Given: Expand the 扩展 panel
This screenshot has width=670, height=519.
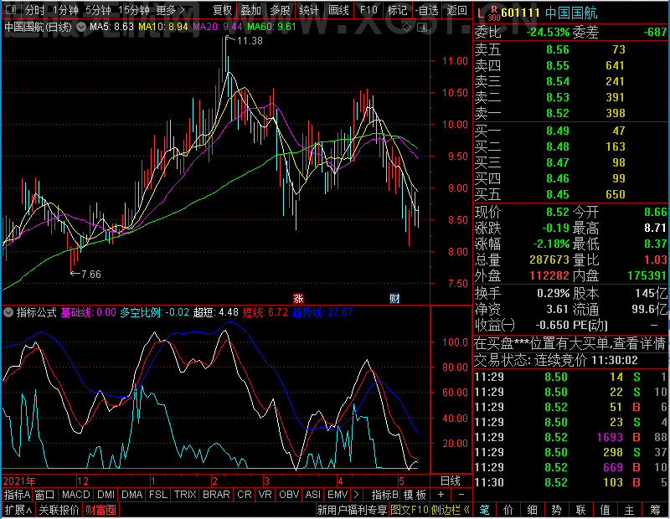Looking at the screenshot, I should tap(18, 510).
